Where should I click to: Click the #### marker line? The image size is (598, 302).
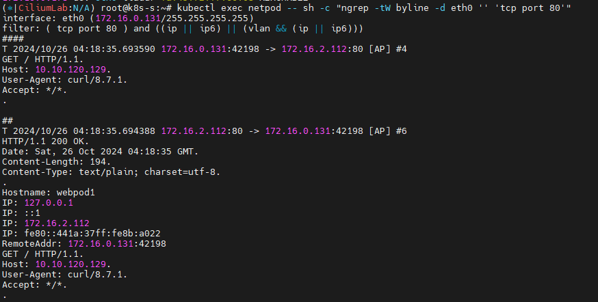click(x=13, y=38)
